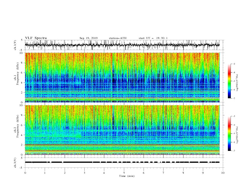Viewport: 251px width, 194px height.
Task: Click the time axis tick label "5"
Action: tap(124, 173)
